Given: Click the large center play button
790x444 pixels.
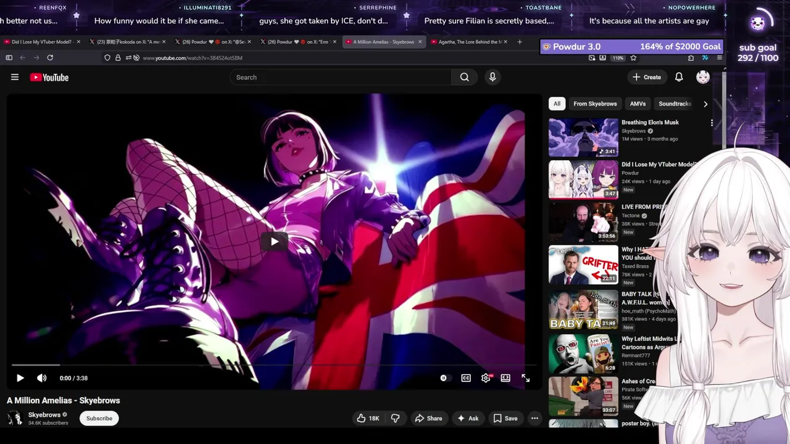Looking at the screenshot, I should (275, 241).
